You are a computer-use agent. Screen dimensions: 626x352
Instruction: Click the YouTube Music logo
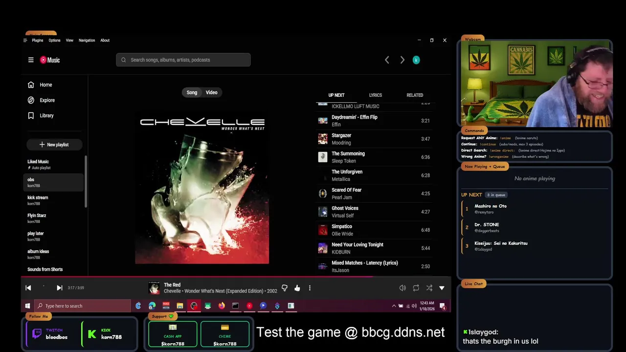point(50,60)
